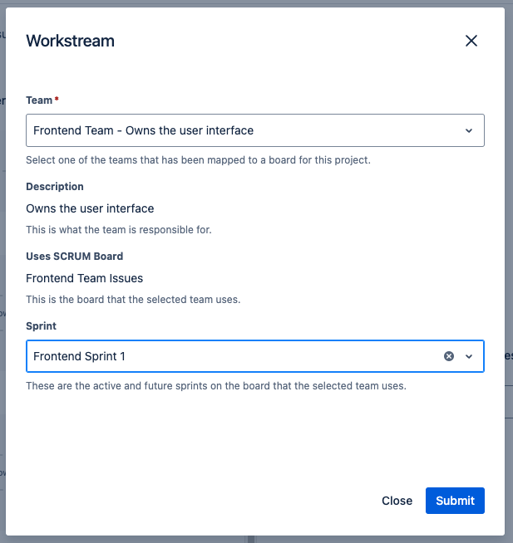Click help text 'This is the board that the selected team uses.'
513x543 pixels.
[x=133, y=299]
